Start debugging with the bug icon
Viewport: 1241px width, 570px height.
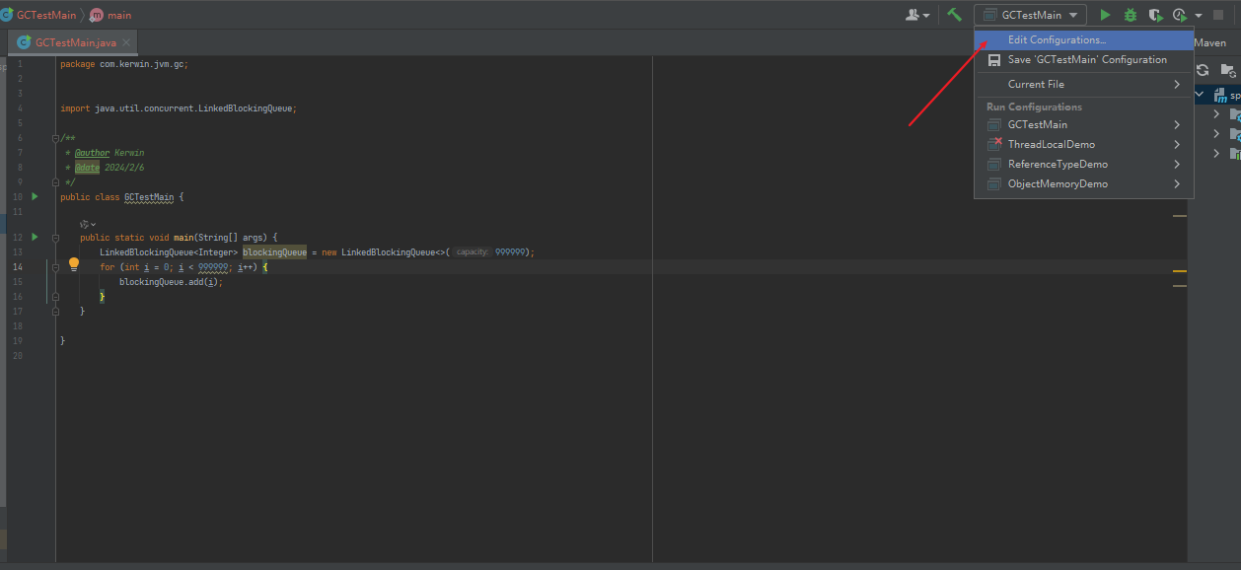1131,15
